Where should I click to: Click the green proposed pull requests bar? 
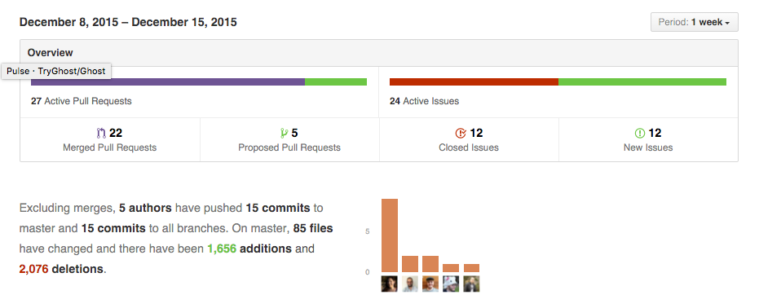pyautogui.click(x=336, y=81)
